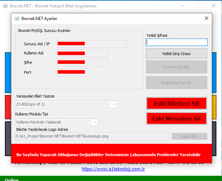Click the Bağlantıyı Test Et button
Viewport: 222px width, 181px height.
tap(177, 83)
